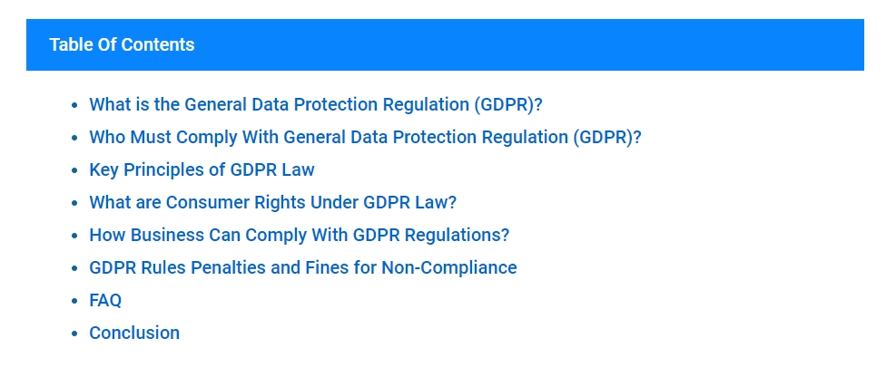Go to 'Who Must Comply With GDPR' section

point(365,138)
